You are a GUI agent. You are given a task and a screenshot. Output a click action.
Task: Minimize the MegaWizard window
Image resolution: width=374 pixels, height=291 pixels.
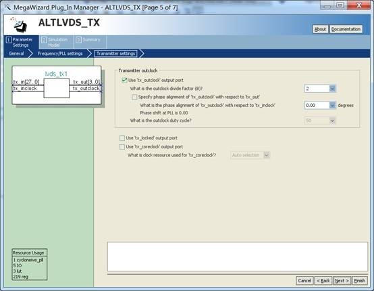coord(327,5)
